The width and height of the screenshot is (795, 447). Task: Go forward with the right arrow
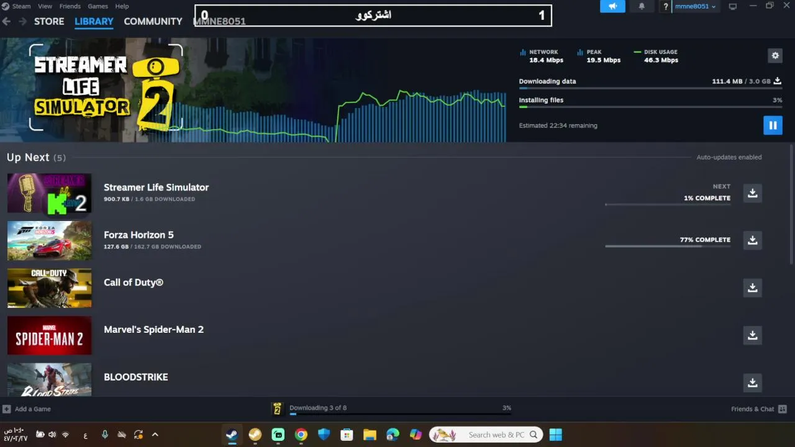(22, 21)
